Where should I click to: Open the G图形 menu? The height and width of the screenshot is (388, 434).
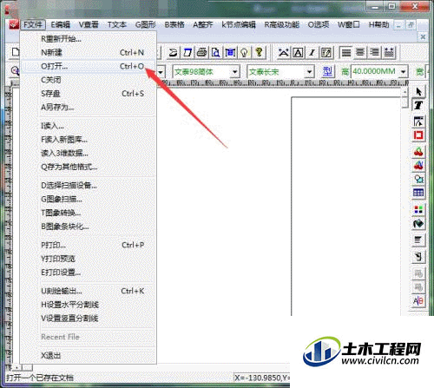point(146,25)
